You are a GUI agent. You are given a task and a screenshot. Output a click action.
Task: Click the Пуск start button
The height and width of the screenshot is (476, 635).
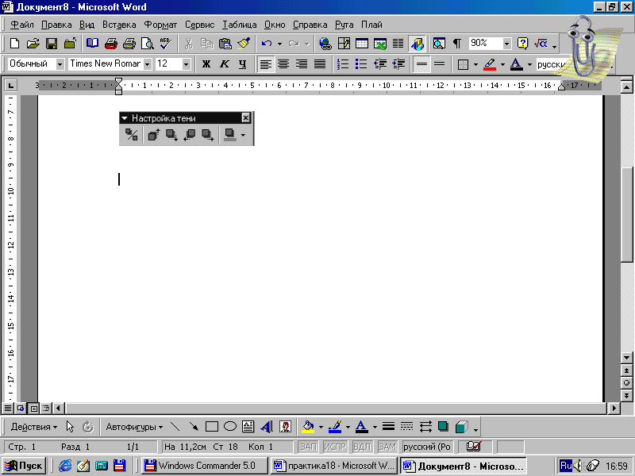pos(24,466)
